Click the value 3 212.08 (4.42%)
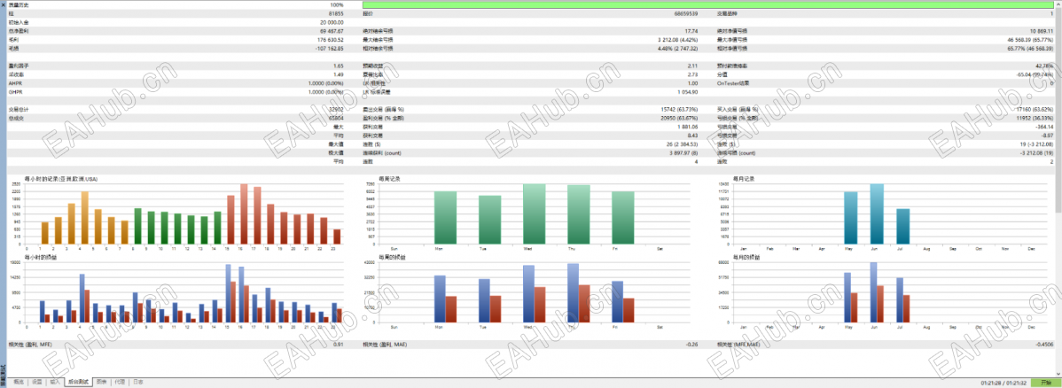Image resolution: width=1062 pixels, height=388 pixels. pos(678,40)
